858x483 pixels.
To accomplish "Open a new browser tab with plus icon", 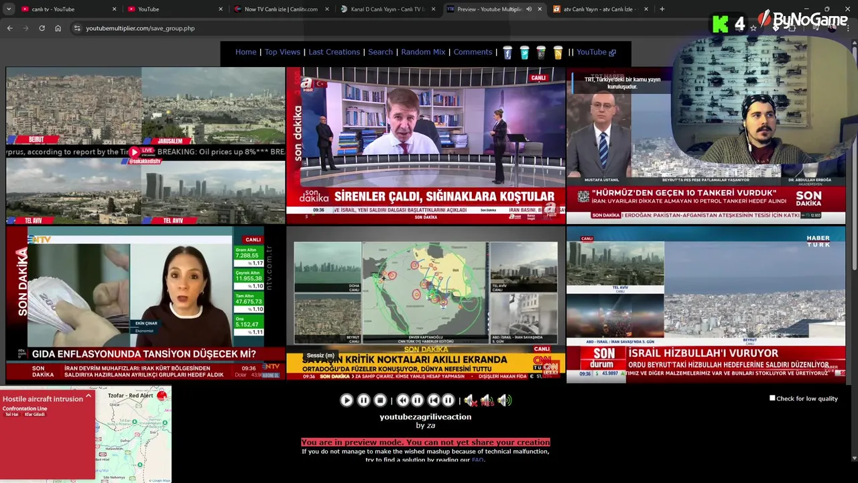I will click(x=662, y=9).
